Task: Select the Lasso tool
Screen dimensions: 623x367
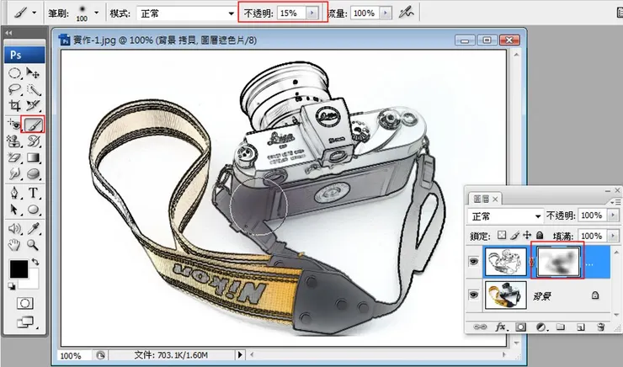Action: pos(14,89)
